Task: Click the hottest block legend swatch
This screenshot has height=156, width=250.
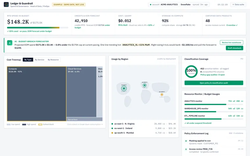Action: click(x=40, y=124)
